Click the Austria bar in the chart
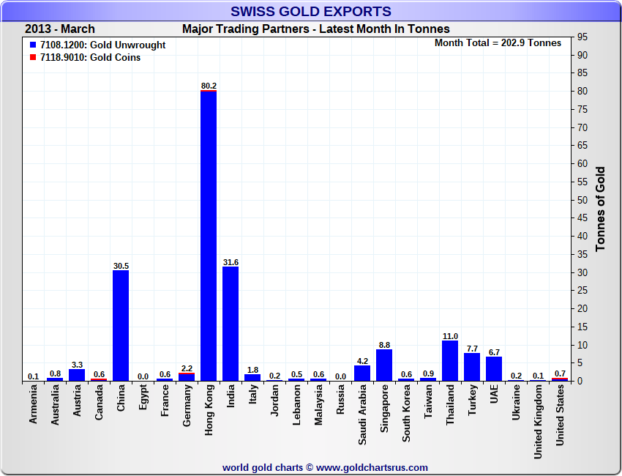The height and width of the screenshot is (476, 622). pyautogui.click(x=77, y=375)
